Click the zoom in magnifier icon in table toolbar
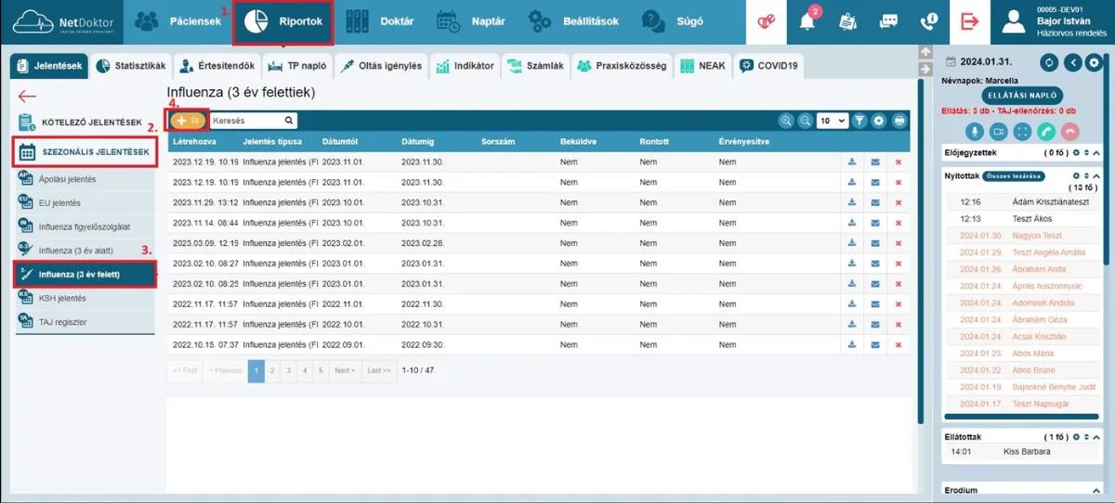Viewport: 1115px width, 503px height. 787,121
